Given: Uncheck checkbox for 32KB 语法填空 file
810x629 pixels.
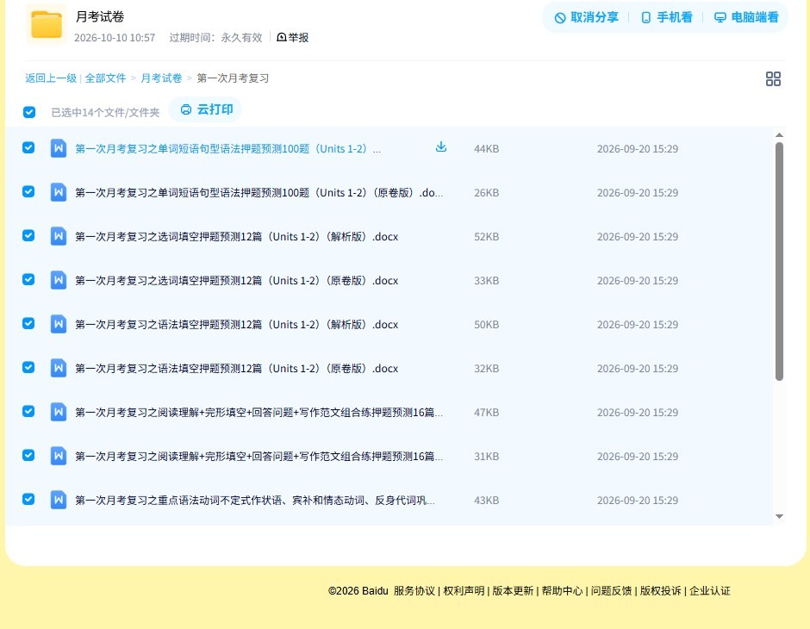Looking at the screenshot, I should (x=28, y=367).
